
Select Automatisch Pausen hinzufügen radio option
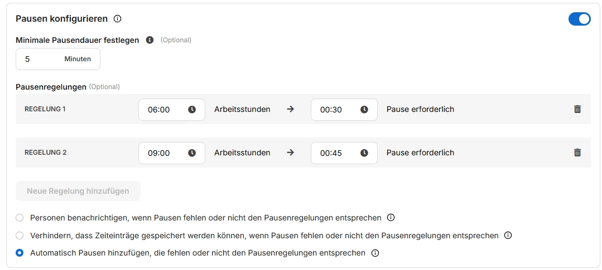click(20, 253)
